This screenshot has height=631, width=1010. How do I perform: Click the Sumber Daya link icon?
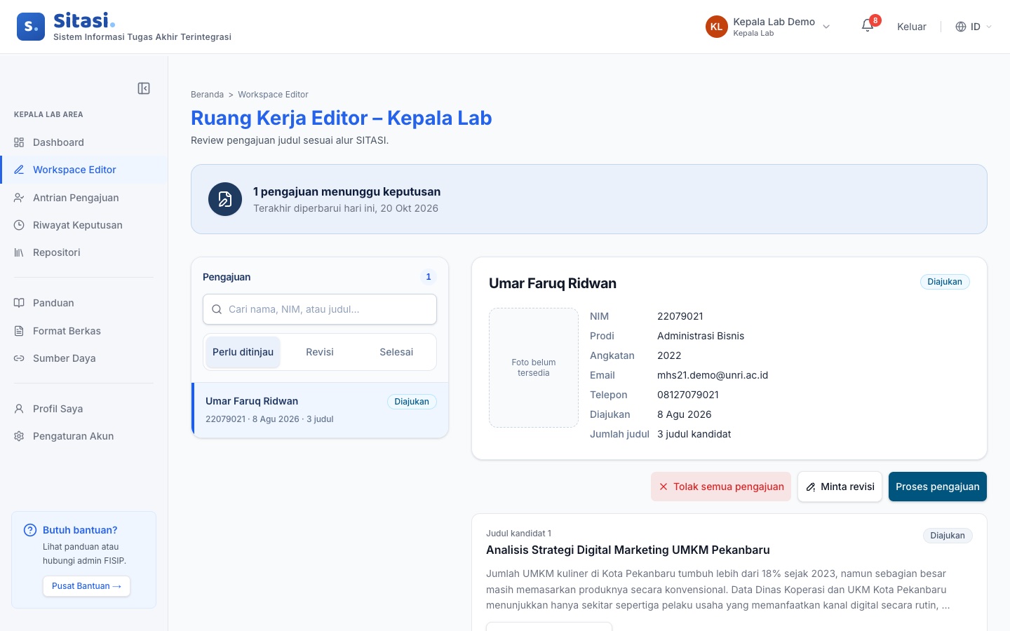[19, 358]
